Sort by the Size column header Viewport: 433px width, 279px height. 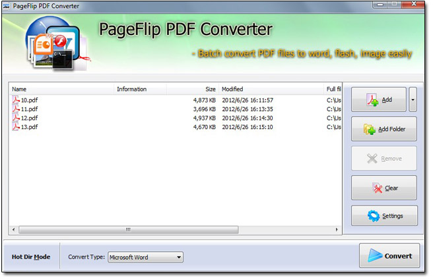193,89
